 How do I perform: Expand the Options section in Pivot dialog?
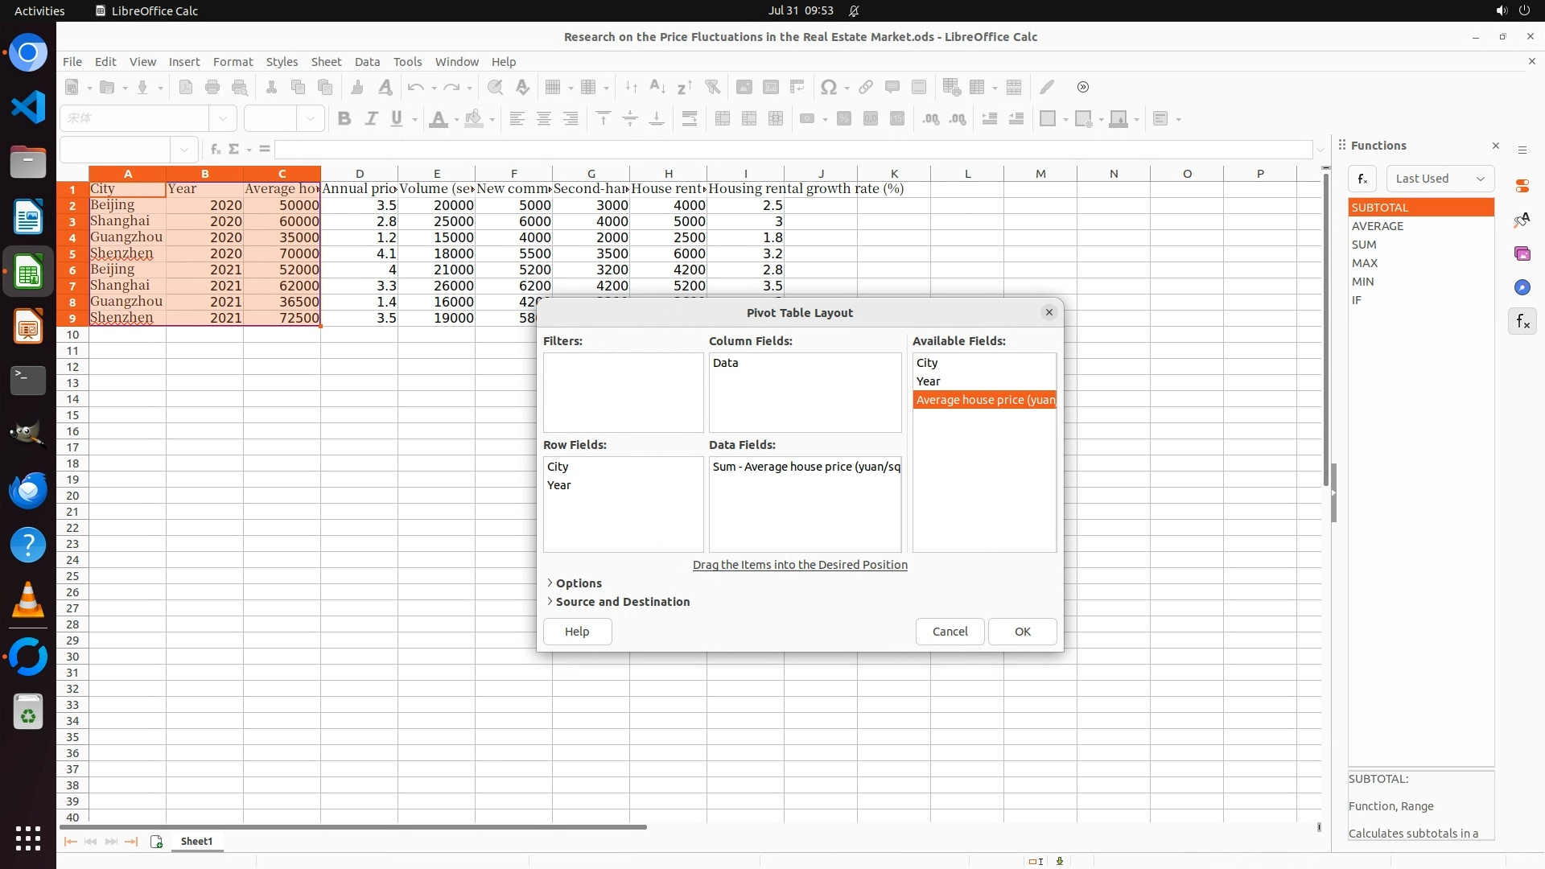tap(578, 583)
